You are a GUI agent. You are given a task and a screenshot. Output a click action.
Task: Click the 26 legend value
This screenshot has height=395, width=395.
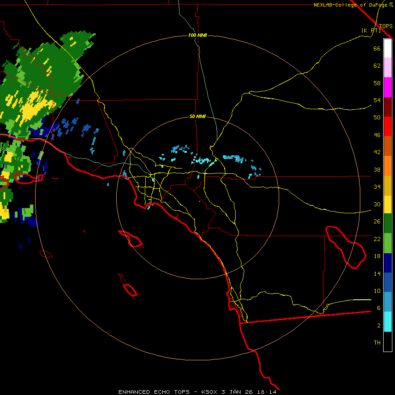377,222
